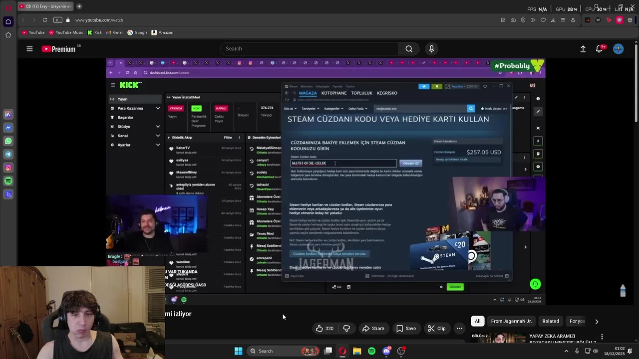Open Windows Start menu
The image size is (639, 359).
tap(238, 351)
